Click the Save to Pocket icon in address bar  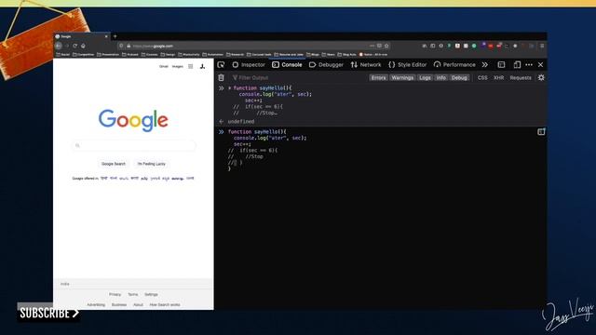coord(379,46)
